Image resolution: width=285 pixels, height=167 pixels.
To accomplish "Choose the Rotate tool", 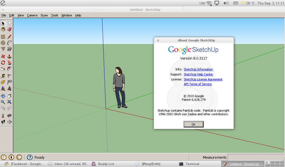I will pyautogui.click(x=3, y=63).
